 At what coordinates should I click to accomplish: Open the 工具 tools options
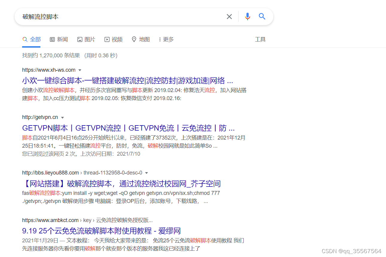click(x=260, y=39)
